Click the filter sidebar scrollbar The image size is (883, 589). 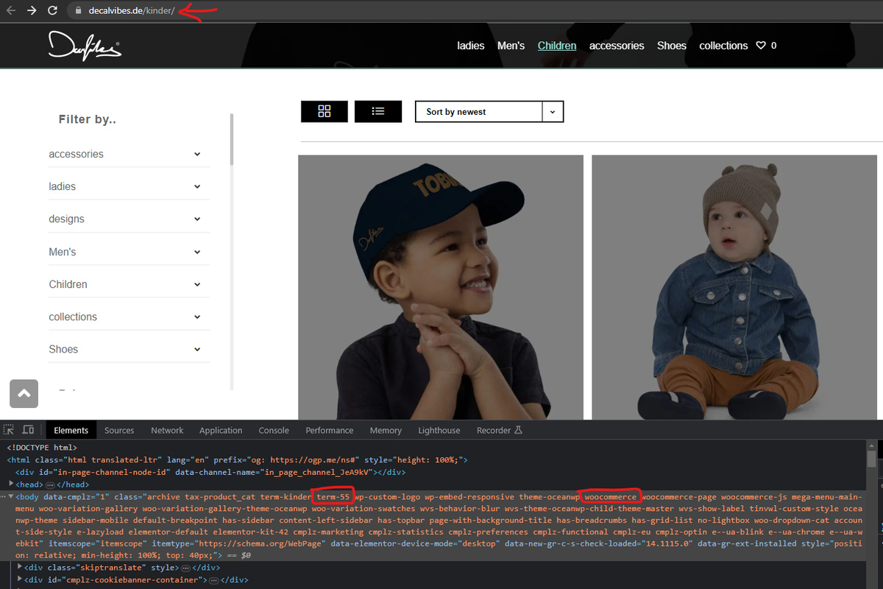click(232, 139)
